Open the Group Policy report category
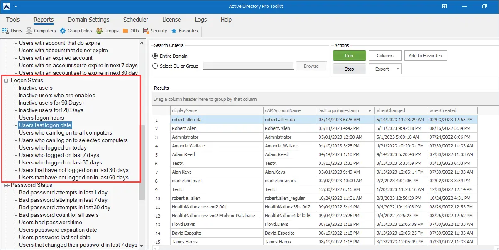Image resolution: width=499 pixels, height=250 pixels. pyautogui.click(x=76, y=31)
